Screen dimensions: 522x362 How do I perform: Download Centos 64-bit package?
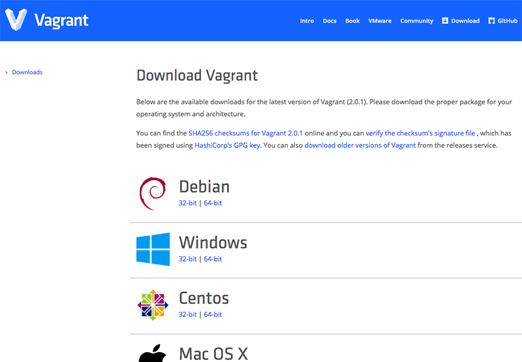(213, 314)
